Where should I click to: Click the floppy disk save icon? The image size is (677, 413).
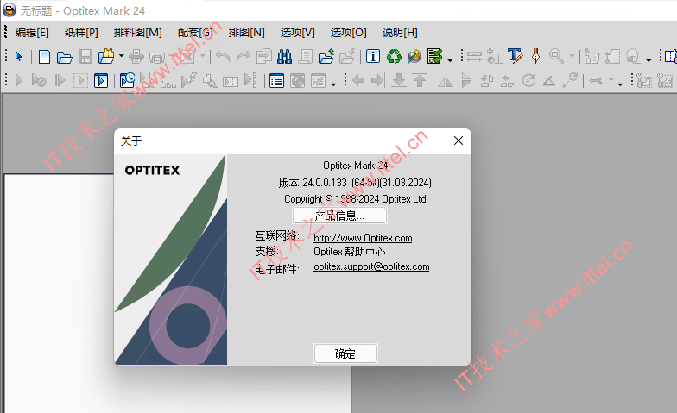(85, 57)
